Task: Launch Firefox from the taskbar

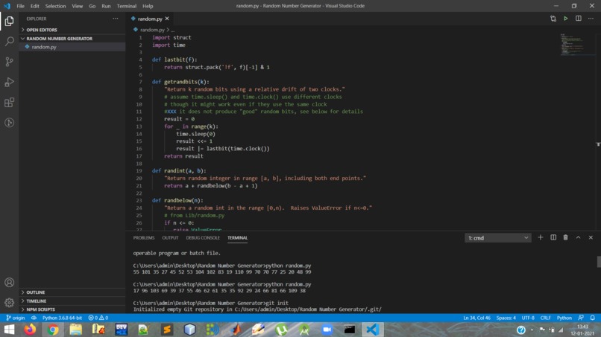Action: (x=30, y=330)
